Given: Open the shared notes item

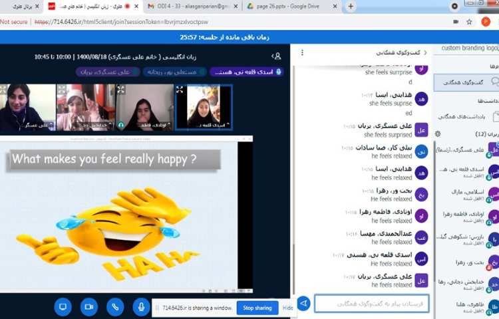Looking at the screenshot, I should tap(466, 116).
